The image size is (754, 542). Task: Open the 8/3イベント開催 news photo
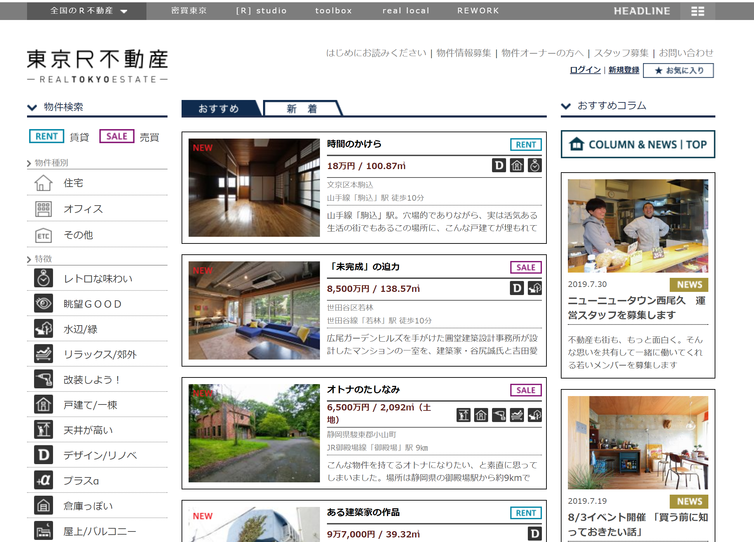[638, 443]
